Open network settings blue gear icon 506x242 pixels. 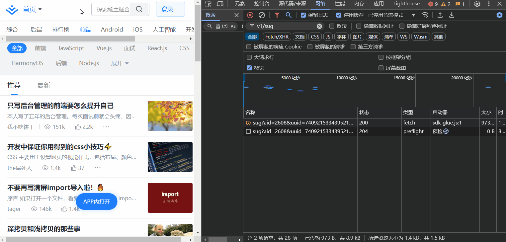pos(499,15)
